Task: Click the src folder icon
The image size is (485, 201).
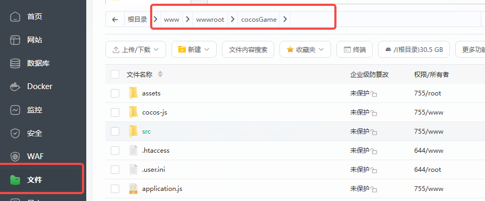Action: click(x=133, y=131)
